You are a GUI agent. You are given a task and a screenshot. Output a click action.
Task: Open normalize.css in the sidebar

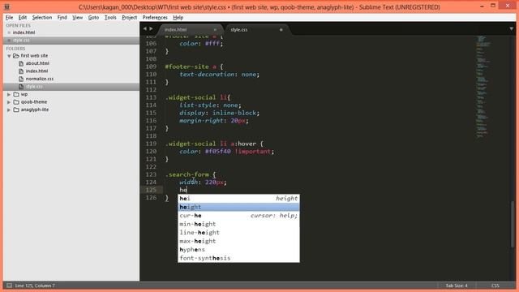(40, 79)
